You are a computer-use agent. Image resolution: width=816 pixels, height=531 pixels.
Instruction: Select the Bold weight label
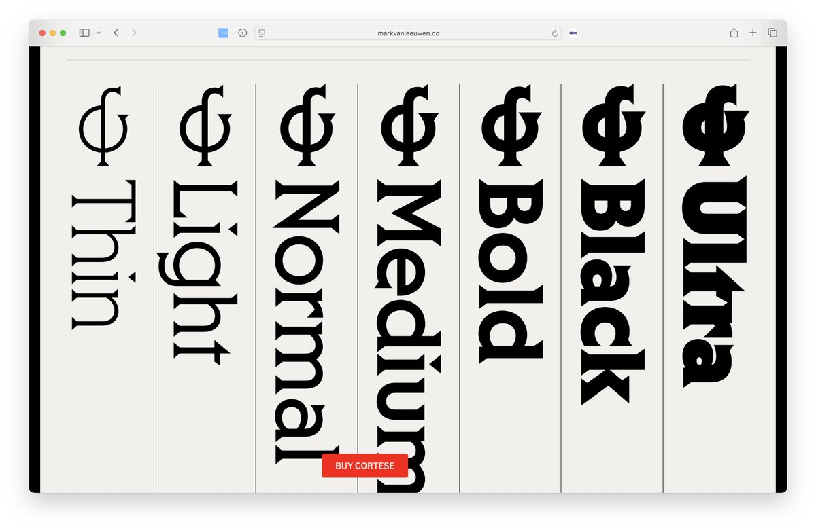click(511, 270)
